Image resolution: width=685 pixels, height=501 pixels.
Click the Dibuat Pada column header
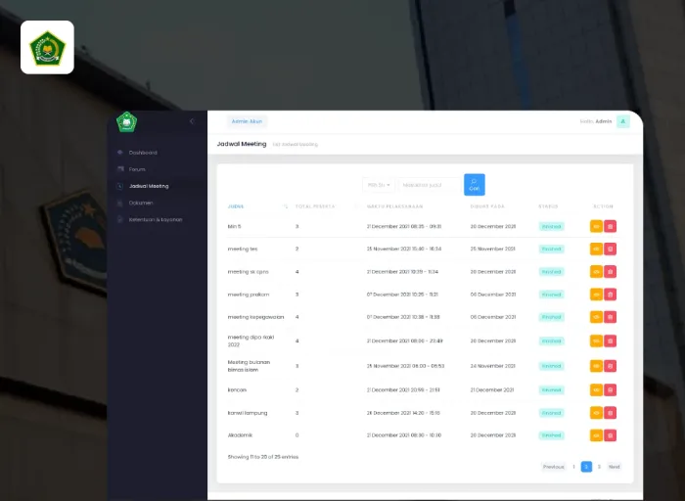(x=487, y=206)
